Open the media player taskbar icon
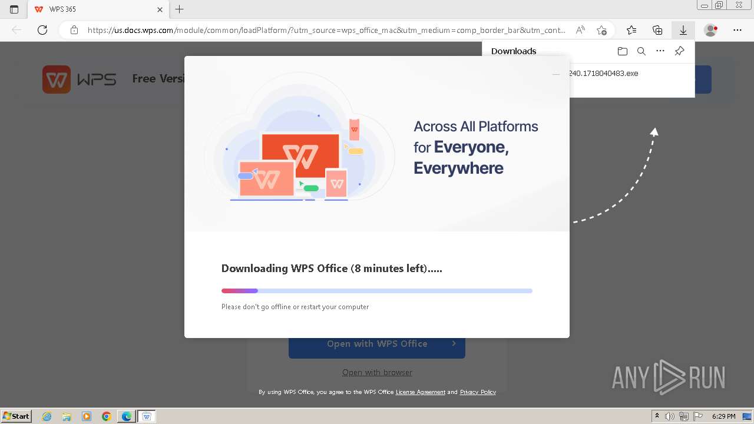 (x=87, y=416)
